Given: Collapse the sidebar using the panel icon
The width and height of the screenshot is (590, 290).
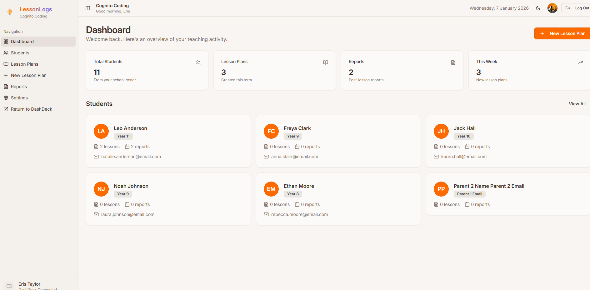Looking at the screenshot, I should point(88,8).
